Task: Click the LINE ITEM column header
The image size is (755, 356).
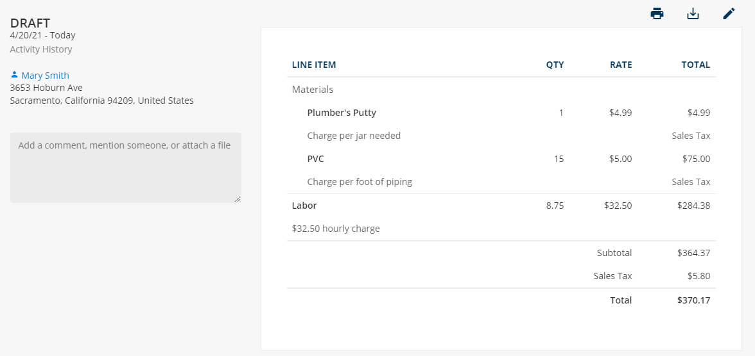Action: coord(314,65)
